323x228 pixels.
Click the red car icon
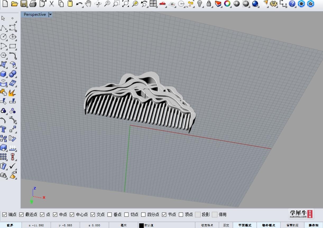pyautogui.click(x=162, y=4)
